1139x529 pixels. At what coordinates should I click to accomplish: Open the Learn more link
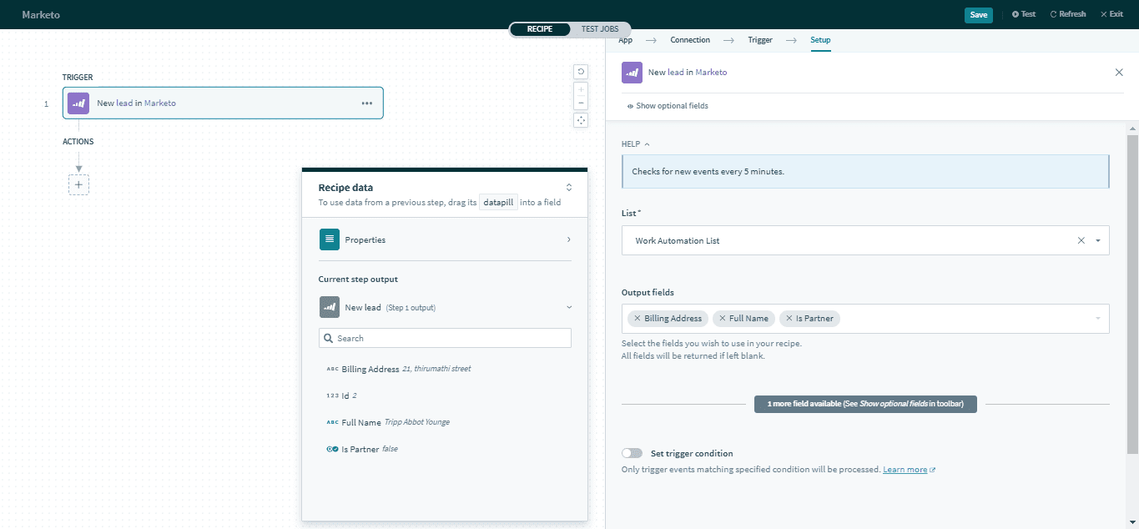tap(905, 470)
